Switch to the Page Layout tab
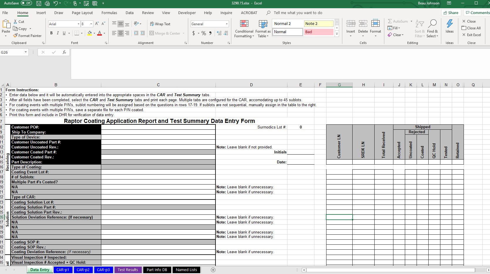Image resolution: width=490 pixels, height=274 pixels. [82, 13]
